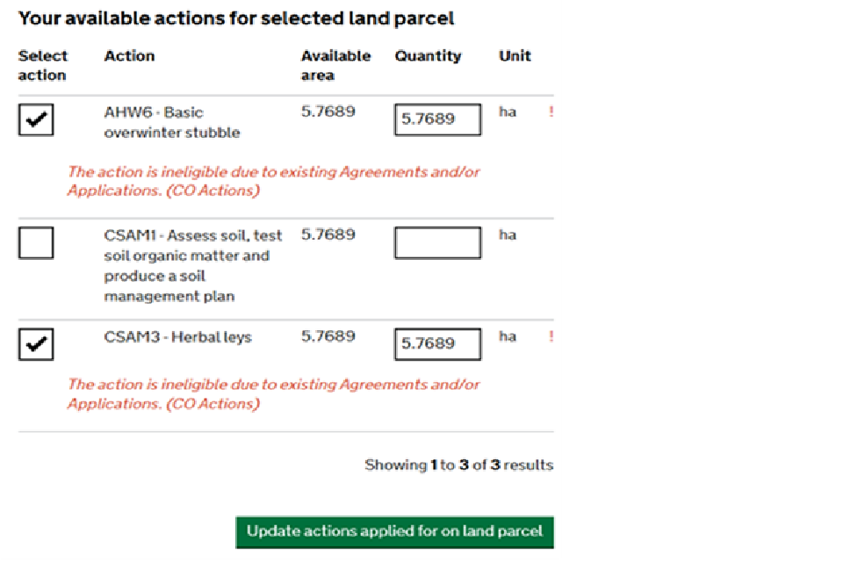Click the CSAM3 Herbal leys label
Viewport: 843px width, 562px height.
coord(177,337)
